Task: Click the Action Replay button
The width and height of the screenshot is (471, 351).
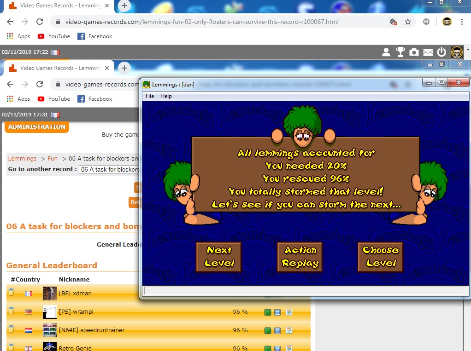Action: click(x=300, y=257)
